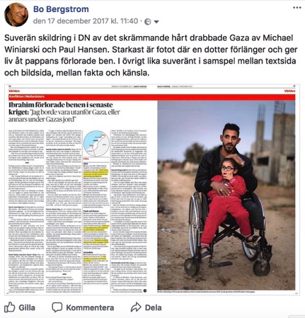Select Kommentera to write a comment

[90, 307]
